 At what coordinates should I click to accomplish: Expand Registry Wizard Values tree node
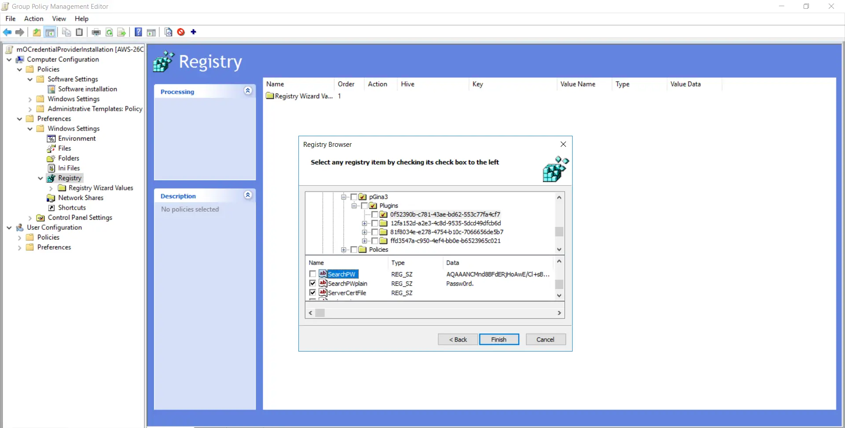(x=51, y=188)
